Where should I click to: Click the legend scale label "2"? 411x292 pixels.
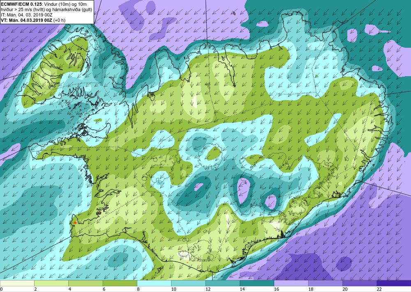click(x=35, y=289)
